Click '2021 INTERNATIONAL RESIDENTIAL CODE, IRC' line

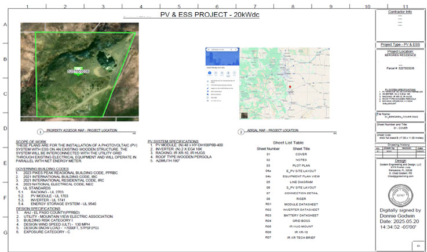[64, 181]
